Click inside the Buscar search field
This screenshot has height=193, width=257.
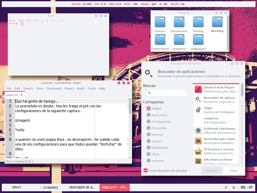166,93
